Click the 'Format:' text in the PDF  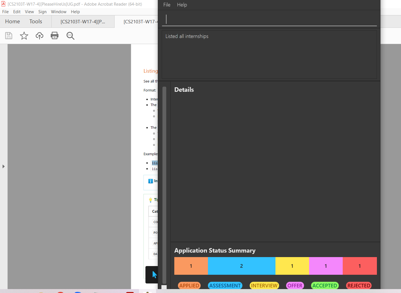tap(150, 90)
